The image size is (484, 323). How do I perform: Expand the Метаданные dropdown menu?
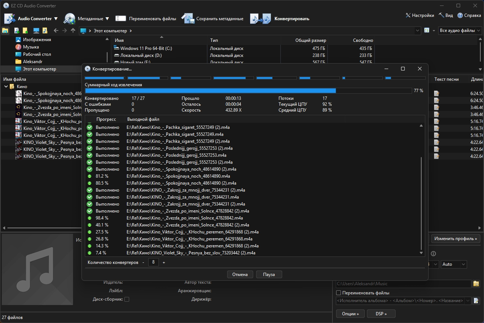[x=107, y=19]
